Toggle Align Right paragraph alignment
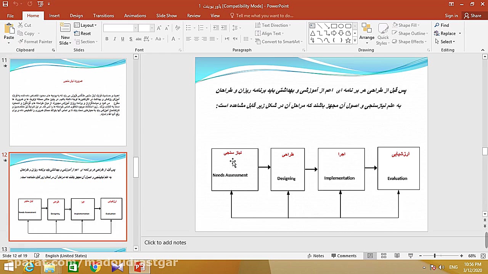 click(x=204, y=39)
